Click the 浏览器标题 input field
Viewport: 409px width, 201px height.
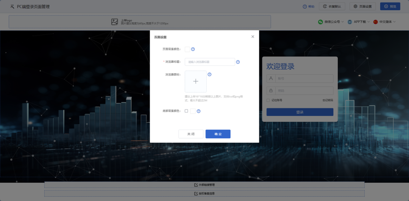click(210, 62)
